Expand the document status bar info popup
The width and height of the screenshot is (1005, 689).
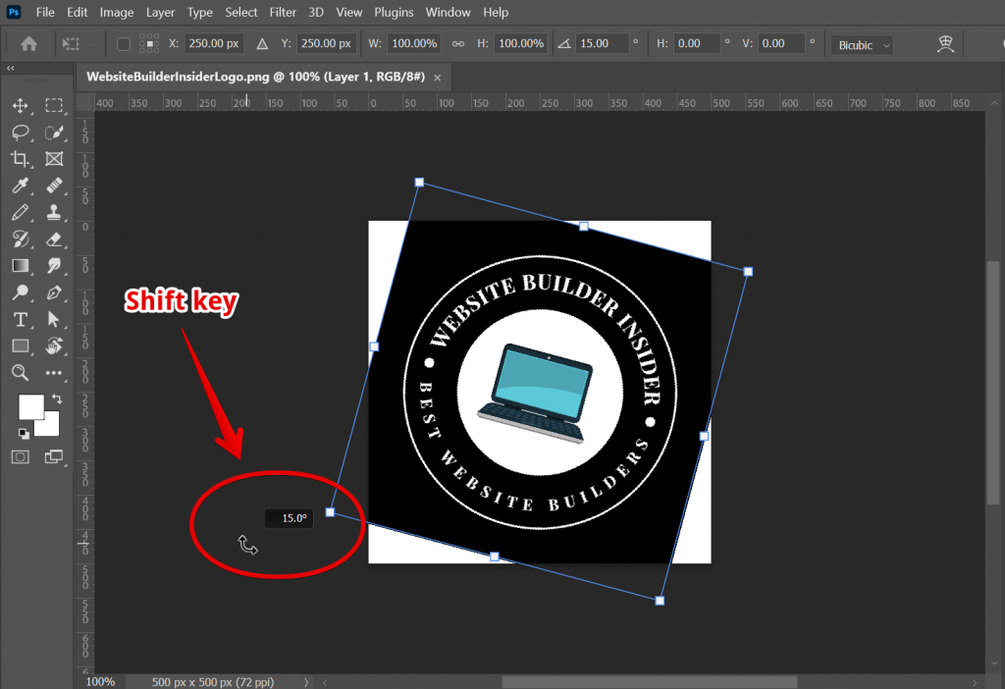pos(305,681)
